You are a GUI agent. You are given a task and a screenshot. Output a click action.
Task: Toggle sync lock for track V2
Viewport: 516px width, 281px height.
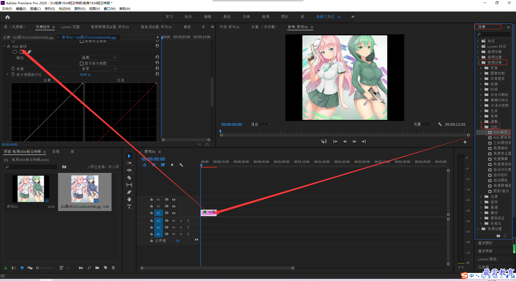[166, 206]
